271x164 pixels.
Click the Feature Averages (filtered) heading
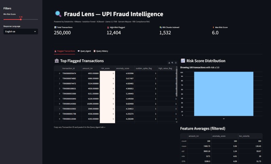202,129
